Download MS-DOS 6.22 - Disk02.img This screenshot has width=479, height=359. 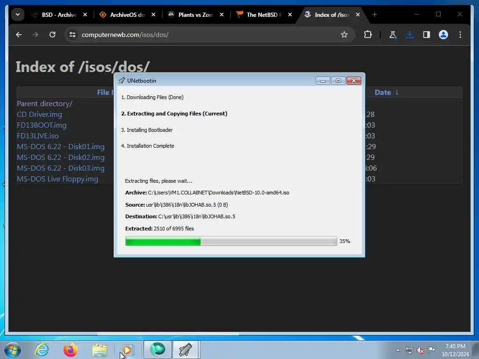[x=60, y=158]
